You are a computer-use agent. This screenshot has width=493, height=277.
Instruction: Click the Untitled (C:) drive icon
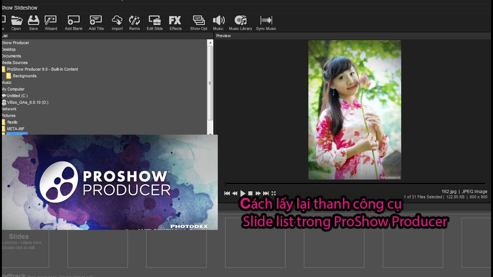pyautogui.click(x=4, y=96)
